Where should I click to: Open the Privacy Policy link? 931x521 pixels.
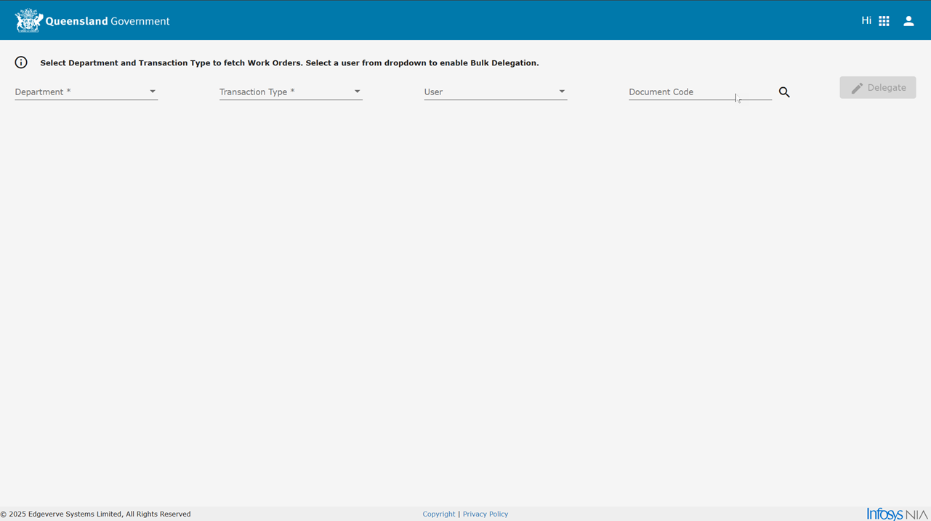click(x=485, y=514)
